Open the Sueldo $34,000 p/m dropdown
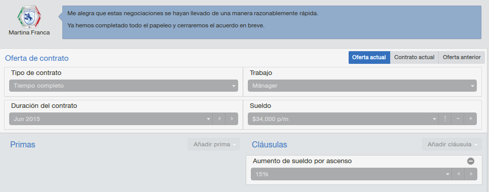489x192 pixels. click(x=343, y=119)
